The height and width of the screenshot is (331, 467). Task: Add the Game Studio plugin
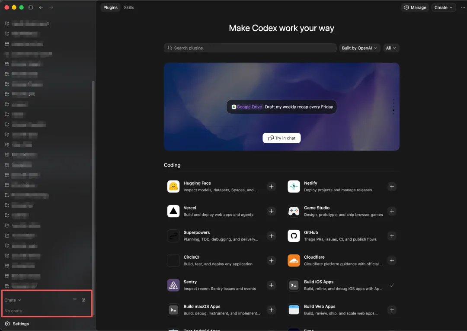(392, 211)
